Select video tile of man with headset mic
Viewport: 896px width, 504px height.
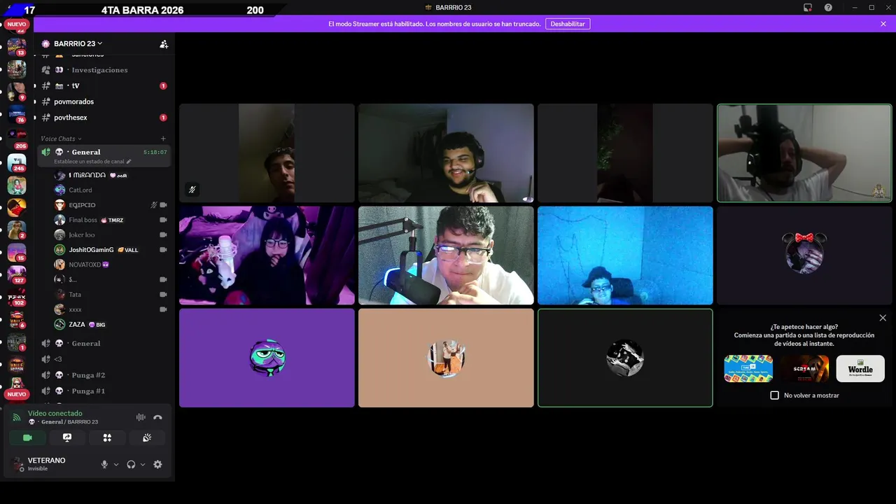tap(446, 153)
